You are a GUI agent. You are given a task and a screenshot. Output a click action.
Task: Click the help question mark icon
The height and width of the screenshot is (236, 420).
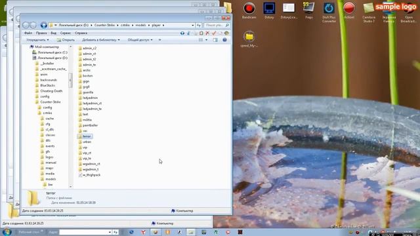(x=224, y=40)
